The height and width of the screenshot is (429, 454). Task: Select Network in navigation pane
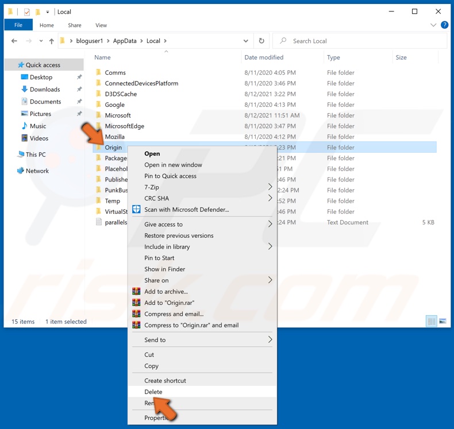(37, 171)
